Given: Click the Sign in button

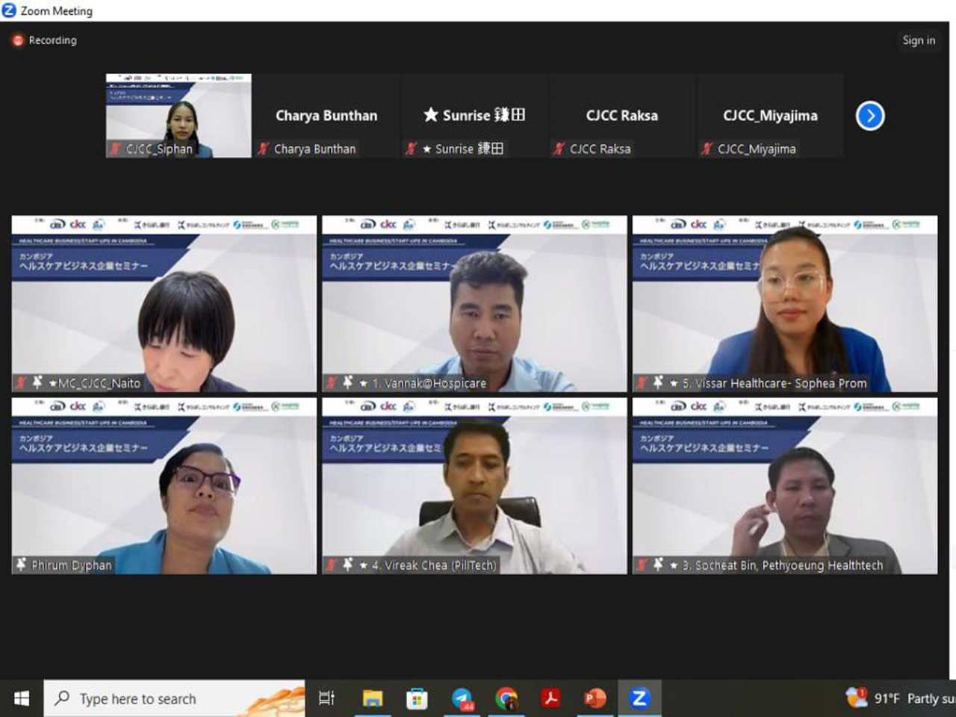Looking at the screenshot, I should point(918,40).
